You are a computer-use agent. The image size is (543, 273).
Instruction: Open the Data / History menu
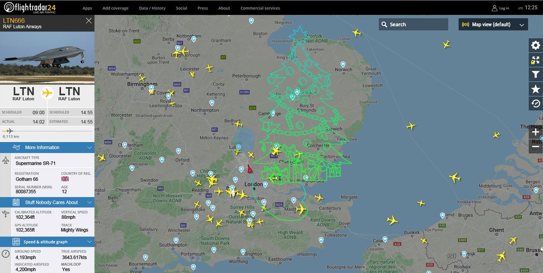152,8
